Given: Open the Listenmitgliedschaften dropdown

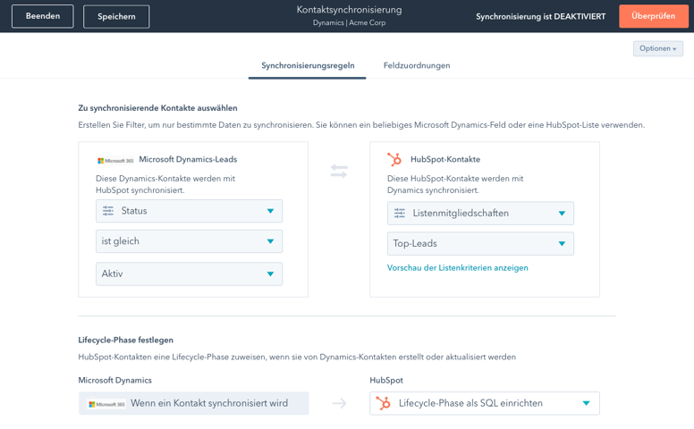Looking at the screenshot, I should coord(480,214).
